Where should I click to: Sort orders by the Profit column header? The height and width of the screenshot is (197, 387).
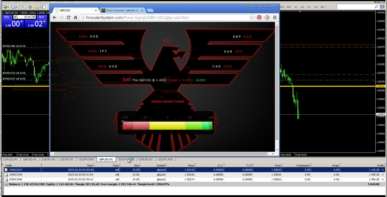coord(362,165)
